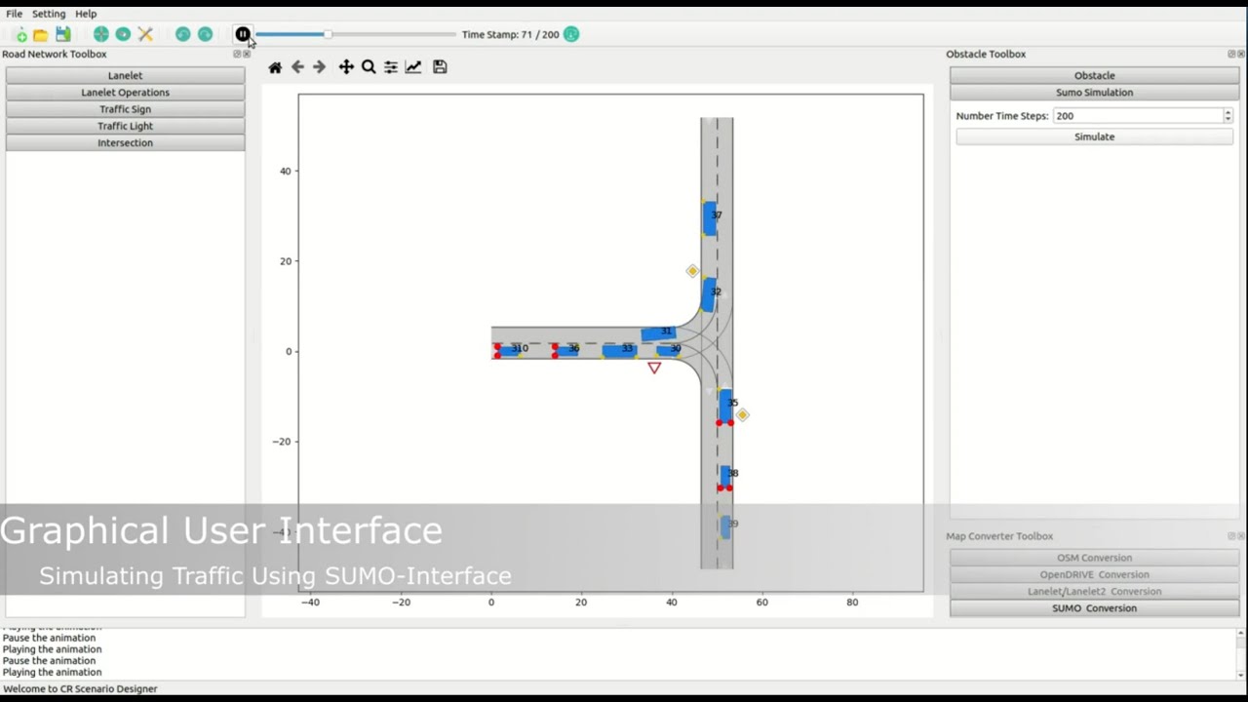
Task: Close the Road Network Toolbox panel
Action: [247, 55]
